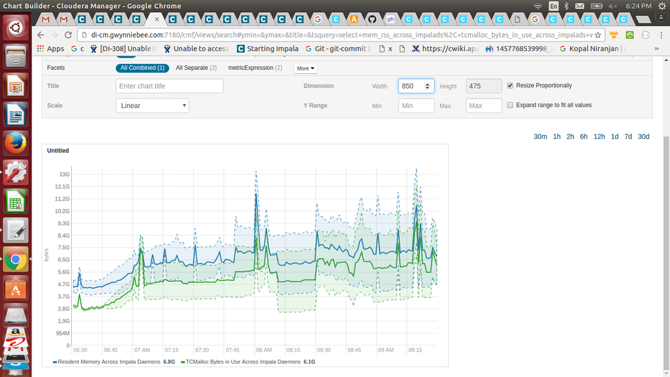Click the Width stepper arrows
This screenshot has width=670, height=377.
click(427, 86)
